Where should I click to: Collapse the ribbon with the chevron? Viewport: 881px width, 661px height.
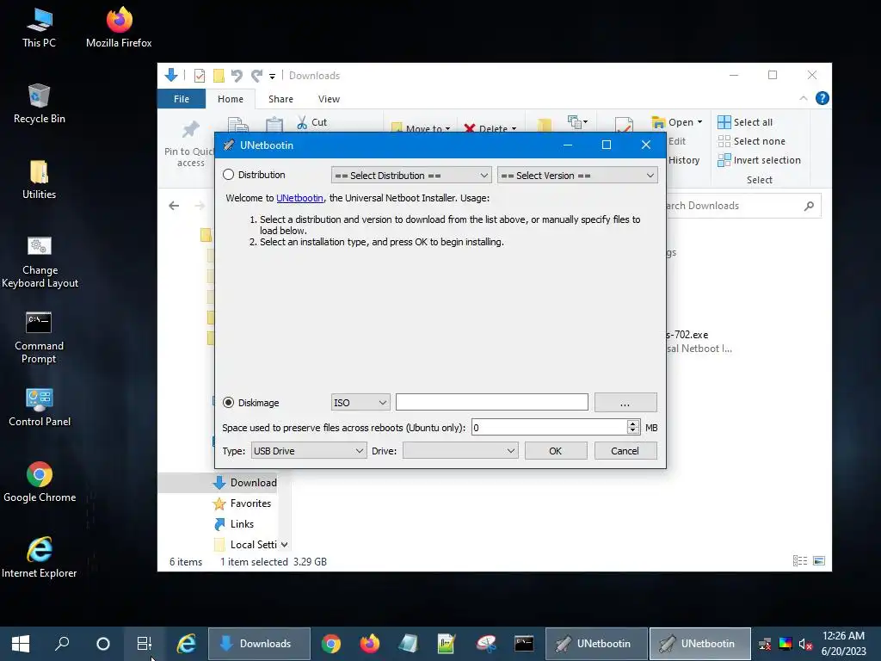(x=803, y=98)
